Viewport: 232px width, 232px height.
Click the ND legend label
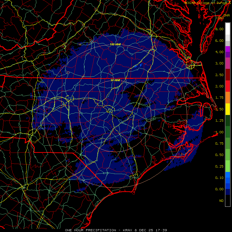pos(221,201)
